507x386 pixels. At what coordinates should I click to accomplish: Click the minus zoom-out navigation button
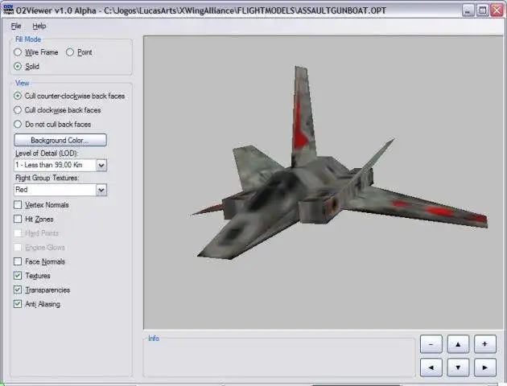click(x=431, y=344)
